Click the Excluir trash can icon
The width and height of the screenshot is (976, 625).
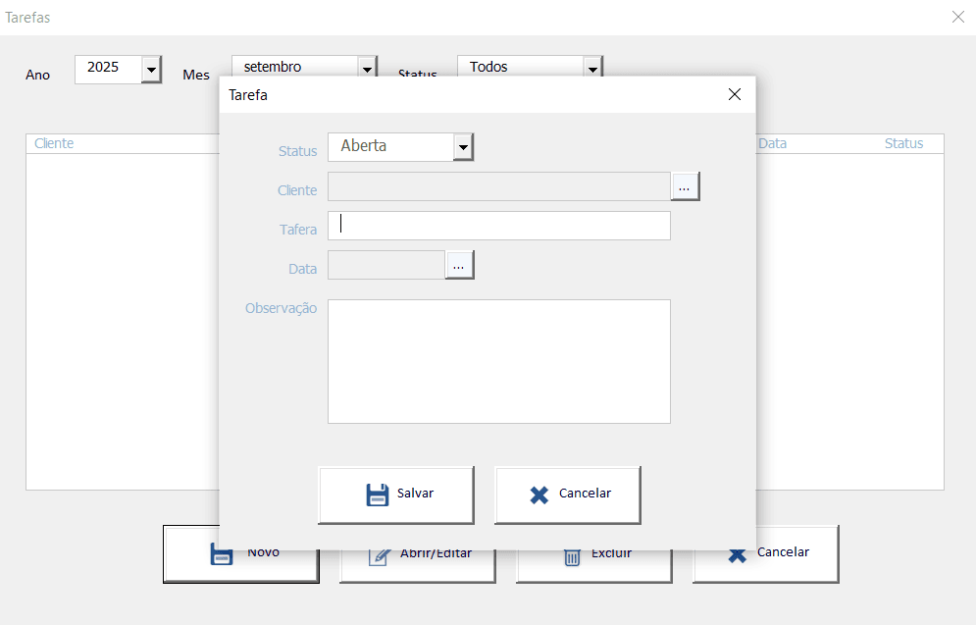click(572, 555)
